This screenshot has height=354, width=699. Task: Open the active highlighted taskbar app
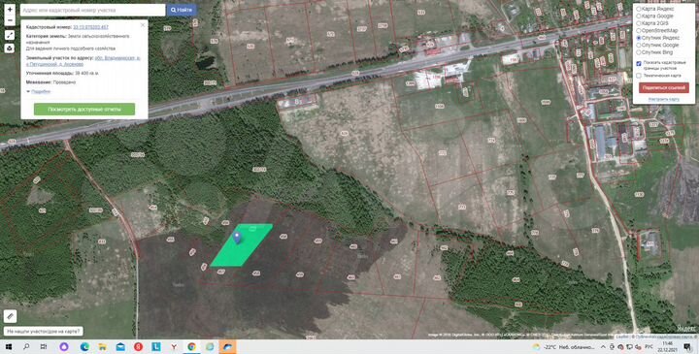point(228,347)
